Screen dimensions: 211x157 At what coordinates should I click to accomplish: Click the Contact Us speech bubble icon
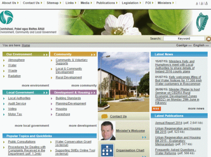coord(104,116)
